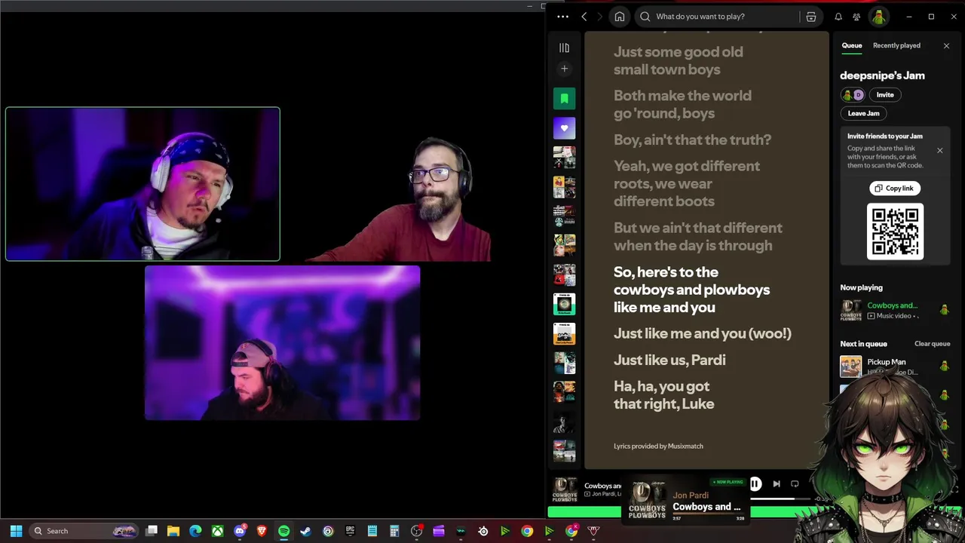
Task: Click the 'What do you want to play?' search field
Action: 716,17
